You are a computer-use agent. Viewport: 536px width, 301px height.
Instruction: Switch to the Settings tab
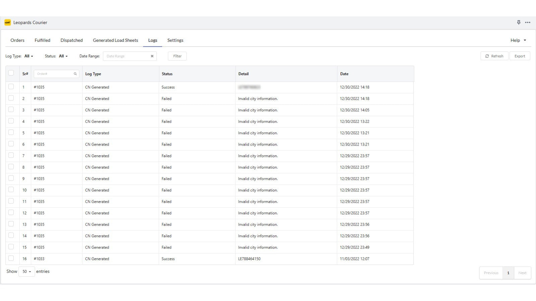[175, 40]
